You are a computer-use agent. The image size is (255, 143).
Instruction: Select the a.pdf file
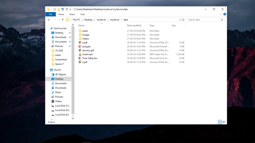[85, 43]
